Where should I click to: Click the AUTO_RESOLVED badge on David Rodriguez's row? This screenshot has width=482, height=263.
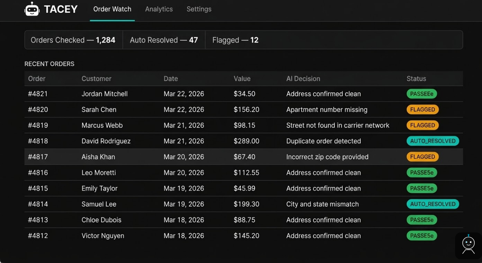pyautogui.click(x=433, y=141)
